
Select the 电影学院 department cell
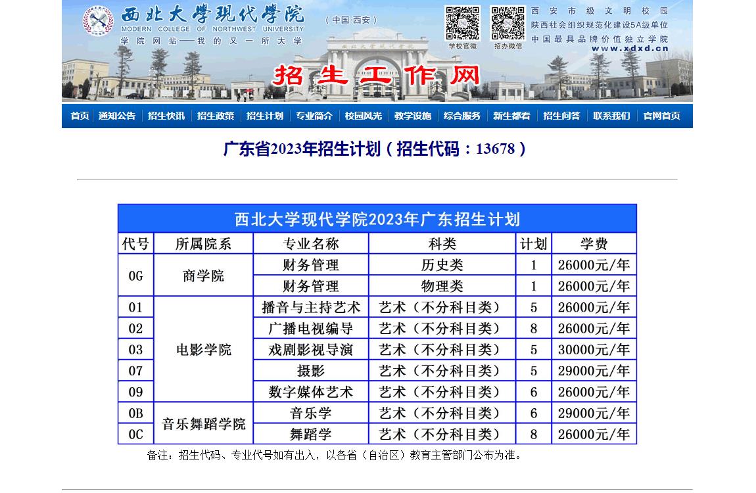pyautogui.click(x=204, y=350)
